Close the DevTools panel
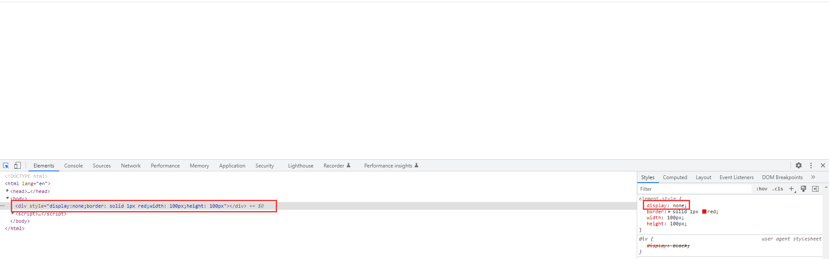Viewport: 829px width, 259px height. click(x=823, y=165)
